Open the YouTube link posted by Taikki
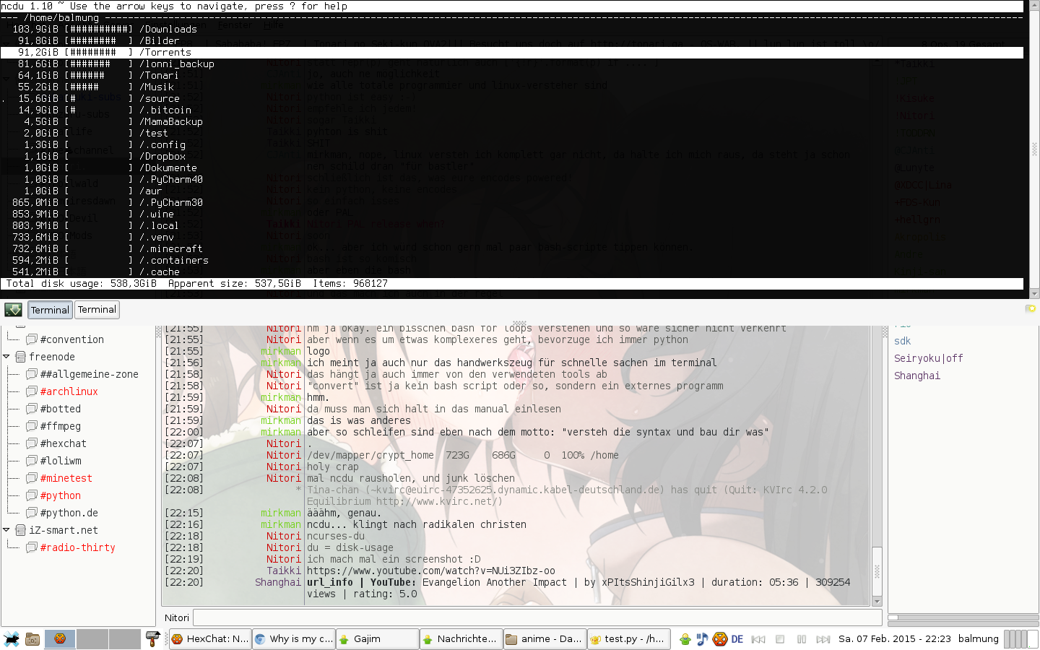The height and width of the screenshot is (650, 1040). pyautogui.click(x=430, y=571)
